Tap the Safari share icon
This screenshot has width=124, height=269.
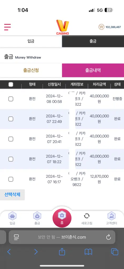[x=62, y=252]
